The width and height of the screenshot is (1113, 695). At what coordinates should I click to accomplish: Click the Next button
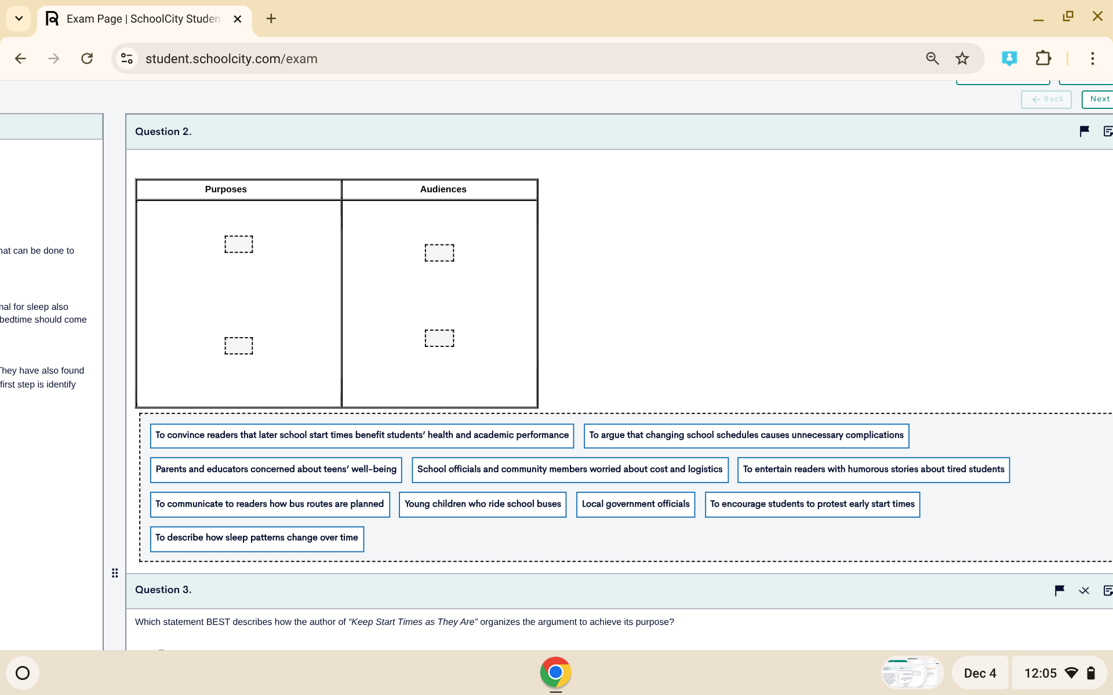pos(1099,99)
